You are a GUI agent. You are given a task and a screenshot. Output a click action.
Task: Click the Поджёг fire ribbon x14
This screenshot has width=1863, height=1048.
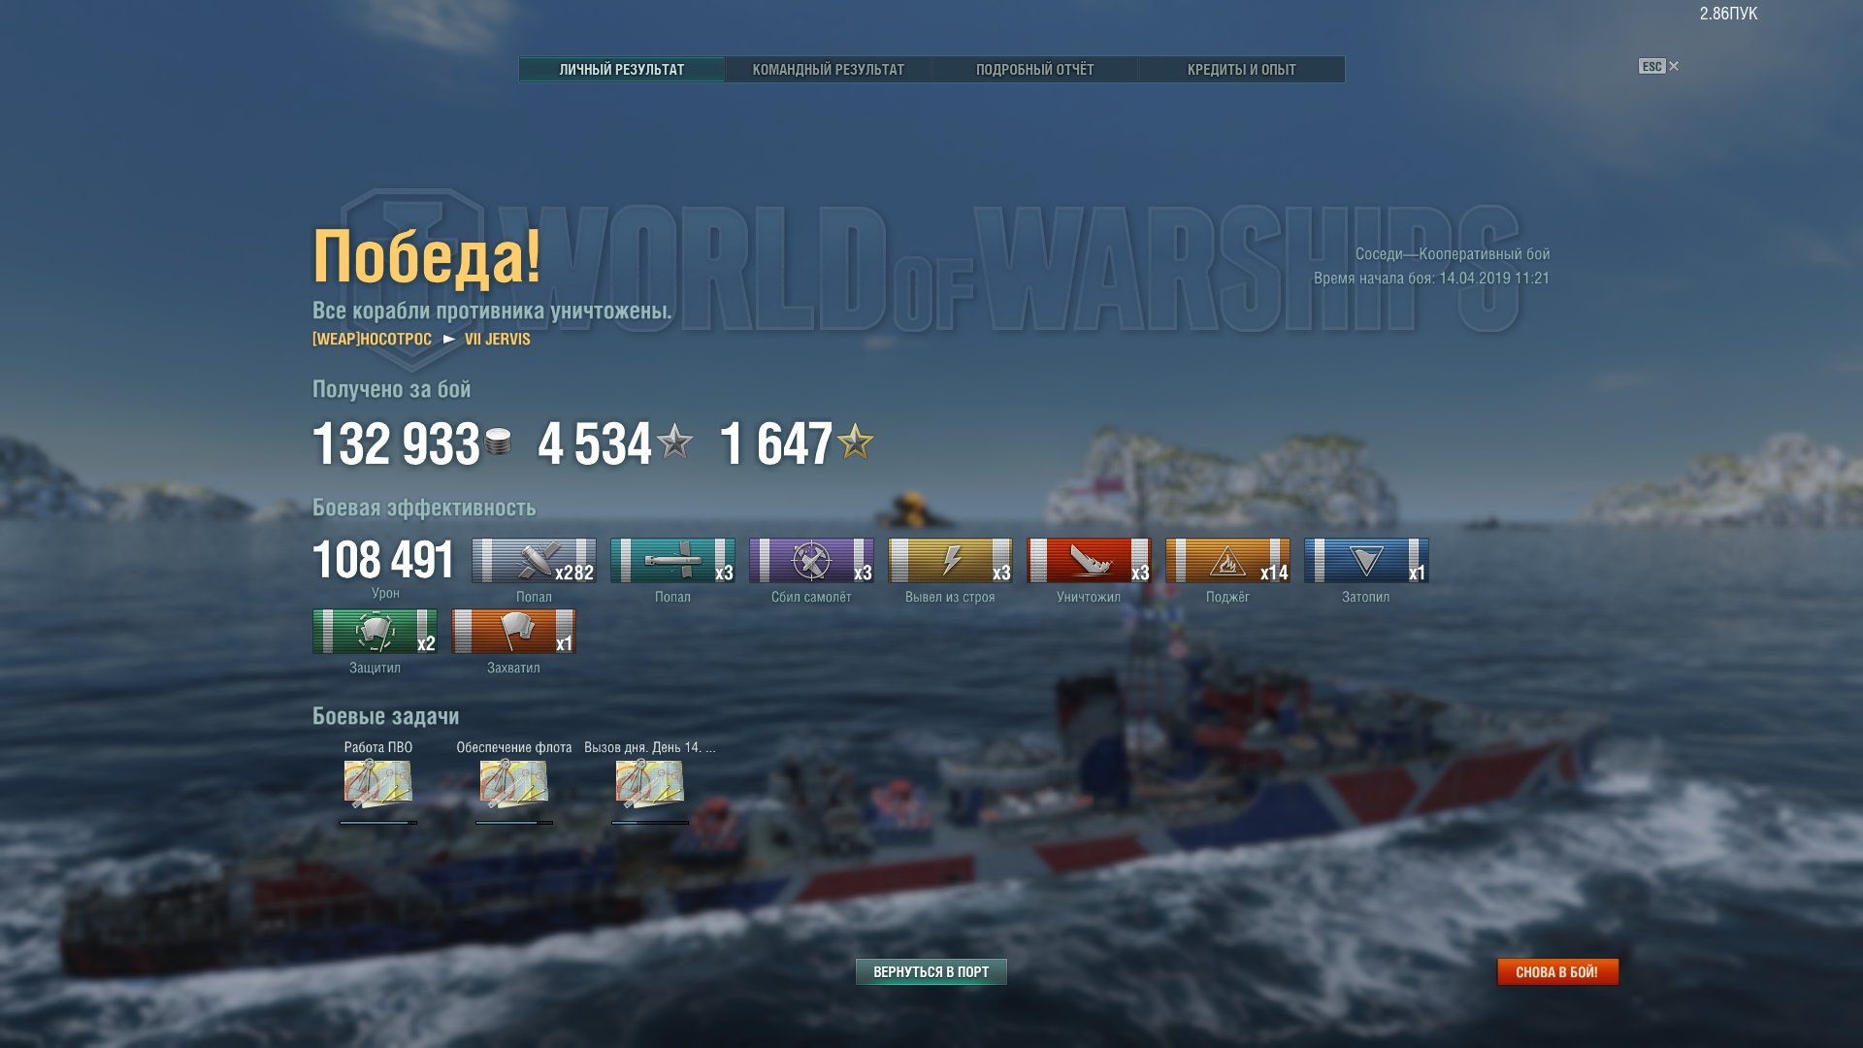tap(1227, 561)
